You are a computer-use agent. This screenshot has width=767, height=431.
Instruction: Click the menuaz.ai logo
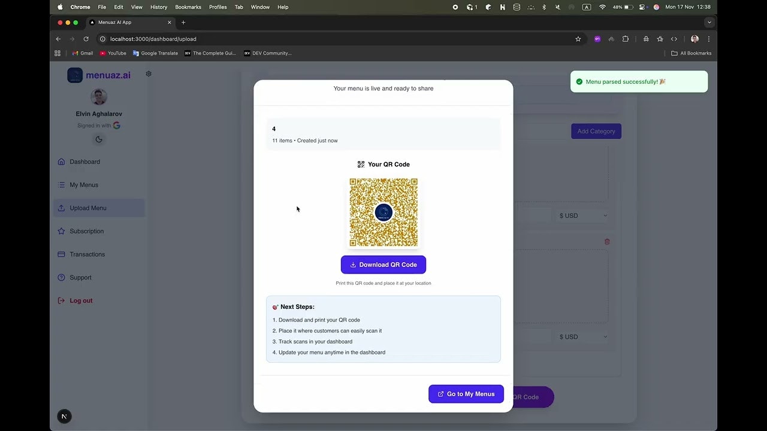(99, 75)
